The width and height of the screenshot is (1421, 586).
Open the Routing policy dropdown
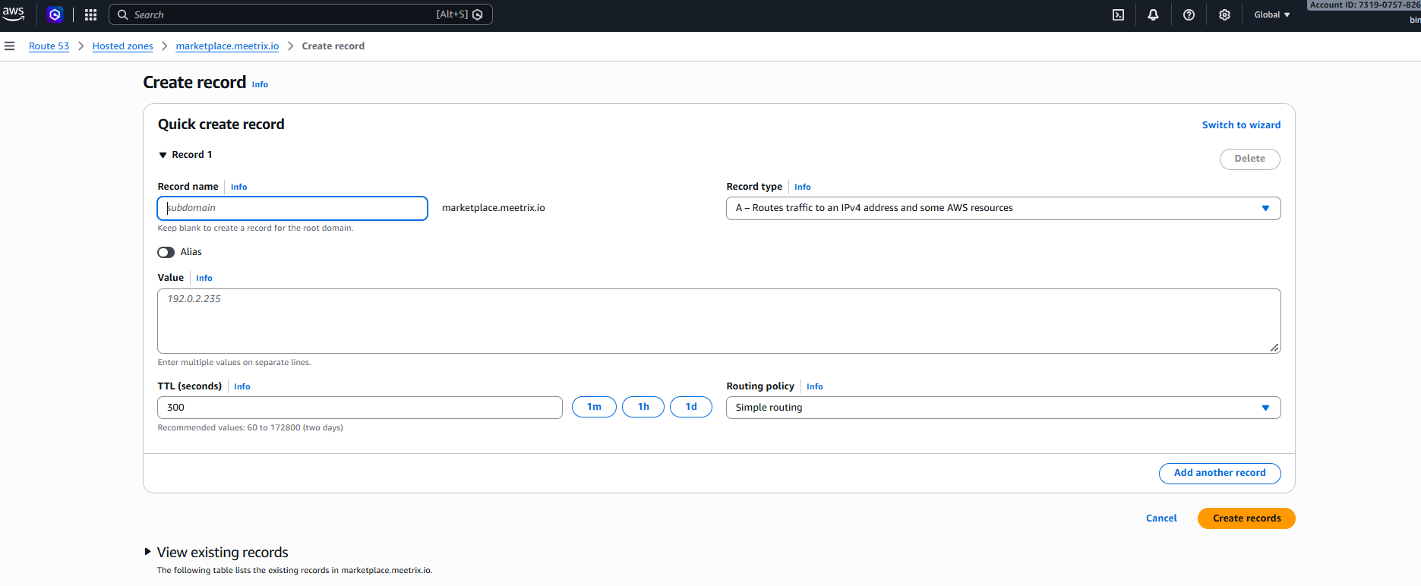(x=1003, y=408)
